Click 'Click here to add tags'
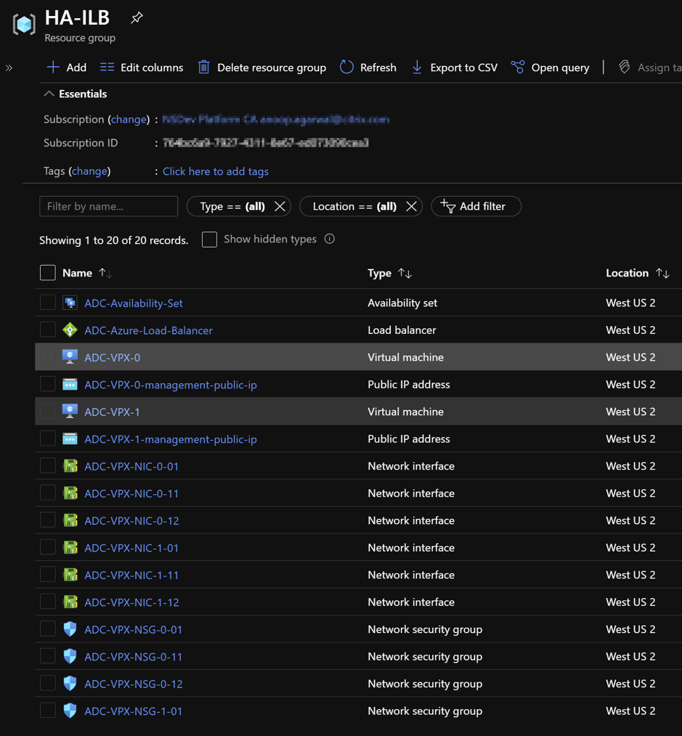 click(x=216, y=171)
